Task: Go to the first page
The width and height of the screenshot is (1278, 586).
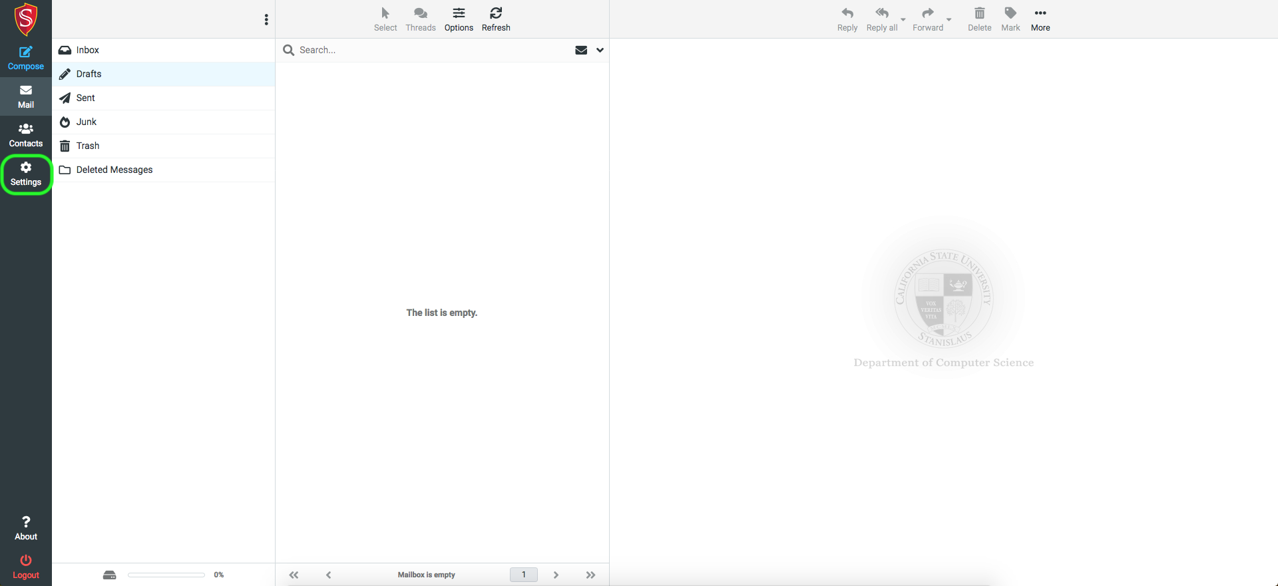Action: tap(294, 575)
